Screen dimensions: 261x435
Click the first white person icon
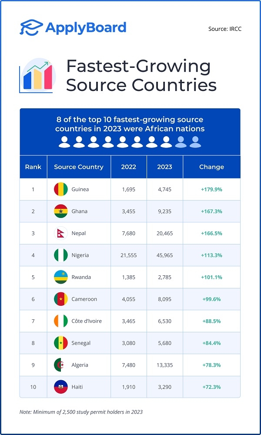pos(64,142)
